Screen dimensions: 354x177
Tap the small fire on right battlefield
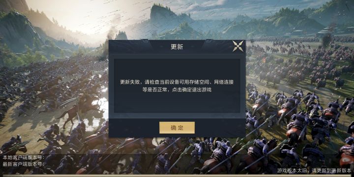click(x=264, y=60)
